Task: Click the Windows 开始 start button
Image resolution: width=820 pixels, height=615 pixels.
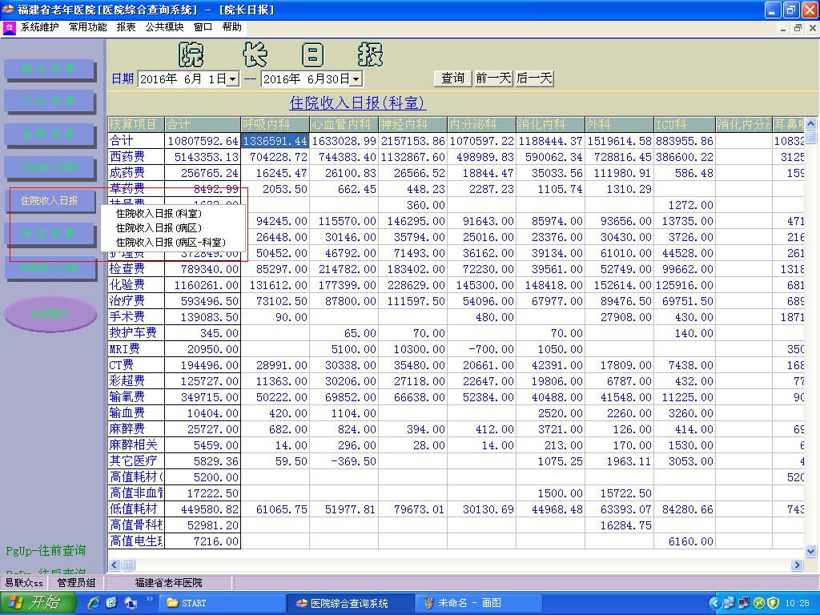Action: pos(38,603)
